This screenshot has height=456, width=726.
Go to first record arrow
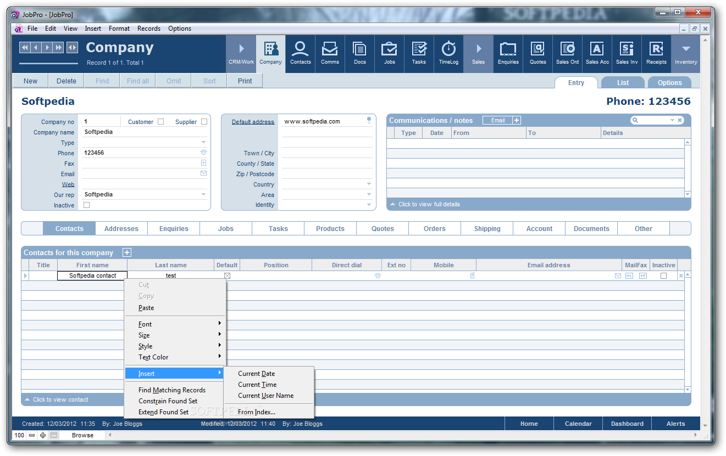click(25, 48)
